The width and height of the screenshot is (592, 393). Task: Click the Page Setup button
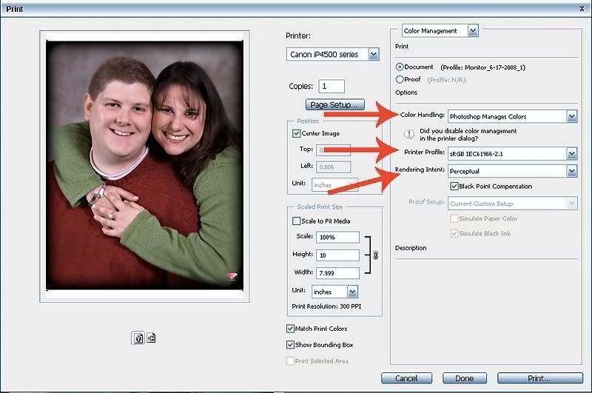(x=335, y=105)
